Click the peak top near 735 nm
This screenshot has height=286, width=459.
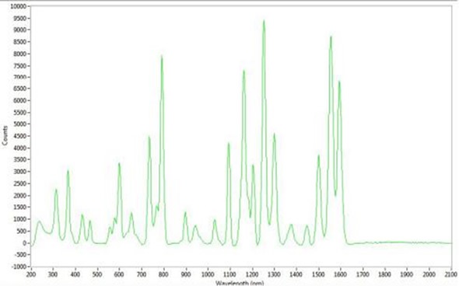[x=149, y=137]
